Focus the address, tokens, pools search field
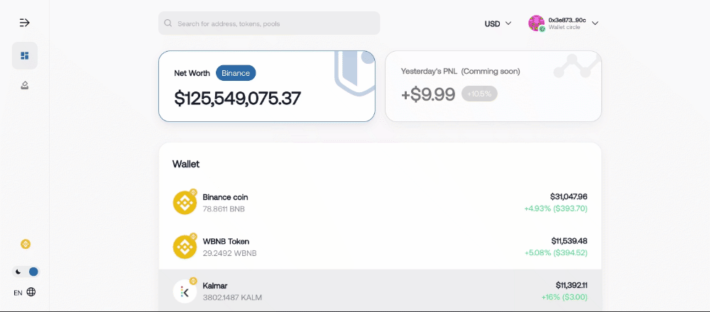The width and height of the screenshot is (710, 312). coord(269,23)
